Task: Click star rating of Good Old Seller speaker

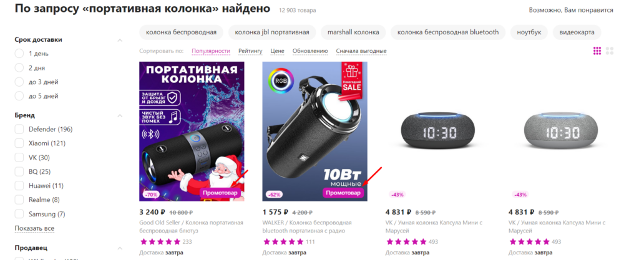Action: click(160, 242)
